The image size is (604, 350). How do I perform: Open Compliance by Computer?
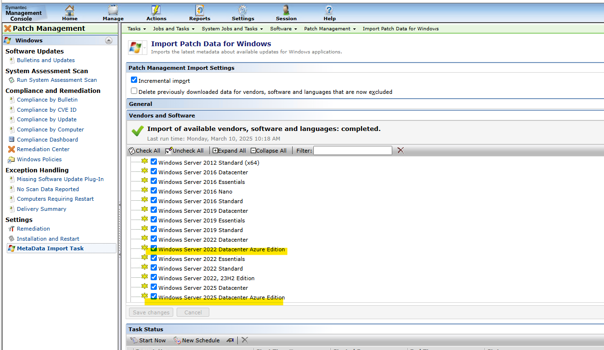pyautogui.click(x=51, y=130)
